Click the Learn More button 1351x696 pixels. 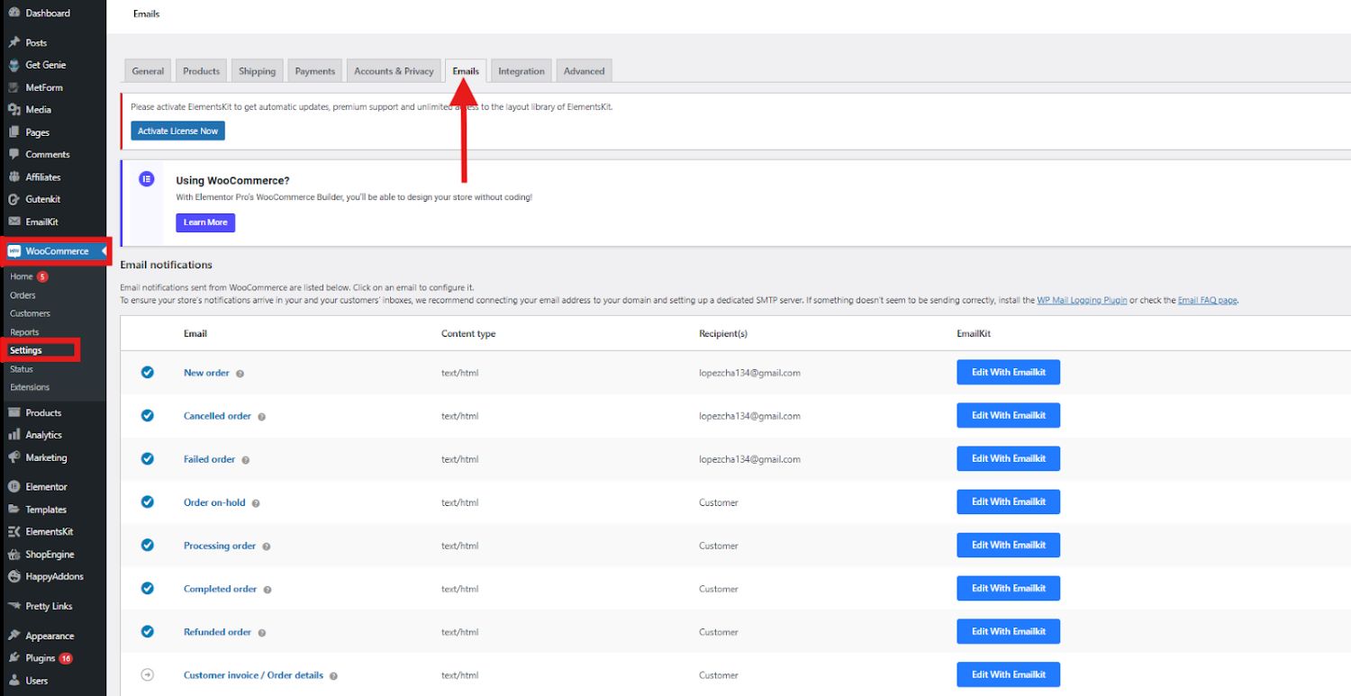pyautogui.click(x=205, y=222)
